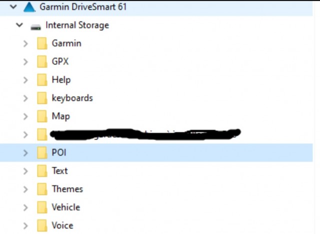Screen dimensions: 320x234
Task: Expand the Garmin folder chevron
Action: (25, 43)
